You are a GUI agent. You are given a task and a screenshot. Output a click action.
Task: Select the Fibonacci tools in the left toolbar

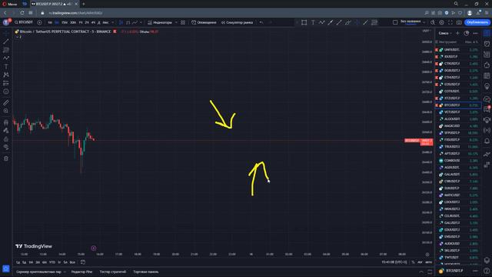(x=6, y=50)
